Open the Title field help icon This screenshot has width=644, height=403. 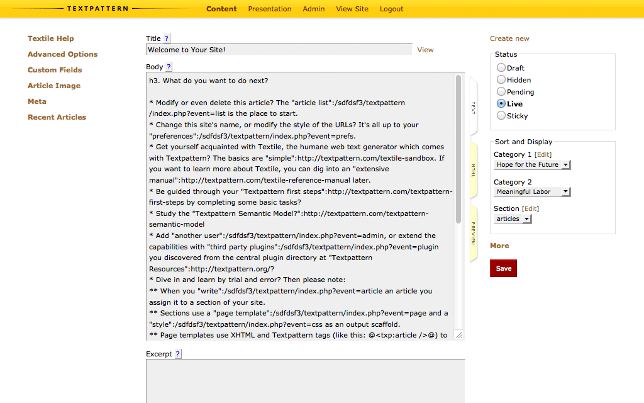[x=167, y=38]
